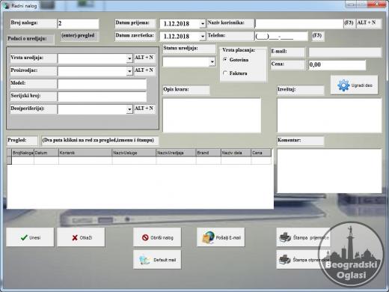Click the Pošalji E-mail button
The width and height of the screenshot is (389, 292).
[x=221, y=237]
